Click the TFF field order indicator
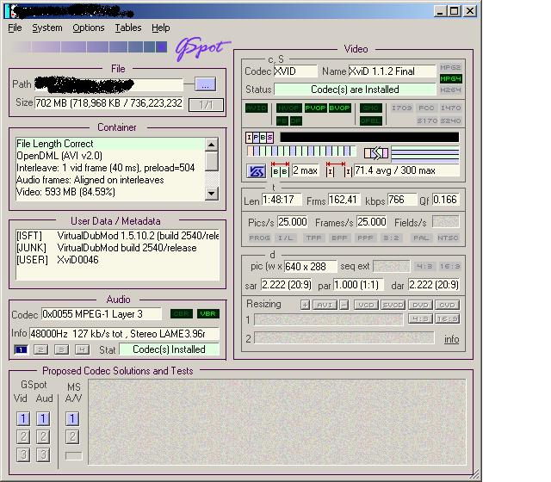Viewport: 551px width, 482px height. pos(313,238)
